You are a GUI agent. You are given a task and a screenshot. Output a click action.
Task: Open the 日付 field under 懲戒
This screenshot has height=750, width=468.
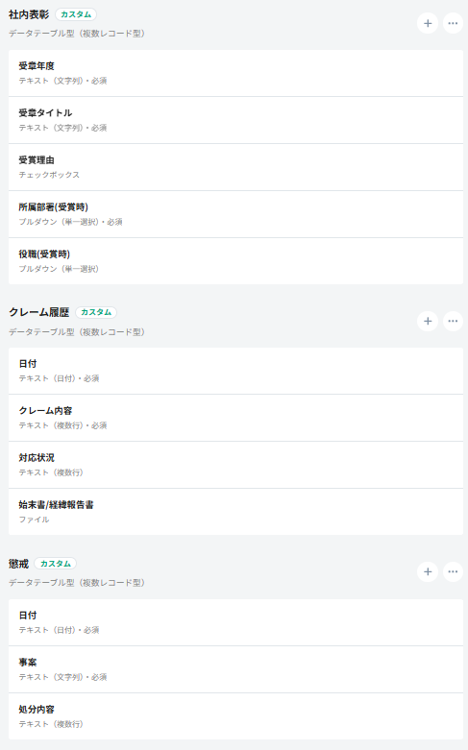point(235,622)
